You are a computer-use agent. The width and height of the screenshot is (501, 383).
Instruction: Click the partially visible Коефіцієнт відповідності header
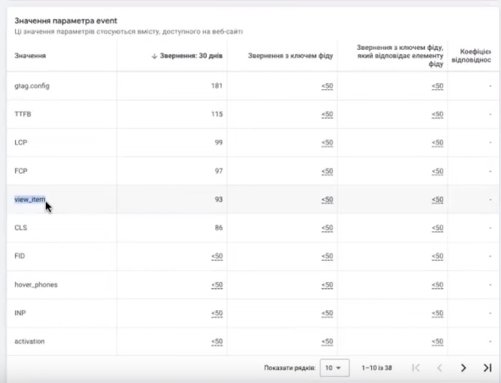[476, 56]
